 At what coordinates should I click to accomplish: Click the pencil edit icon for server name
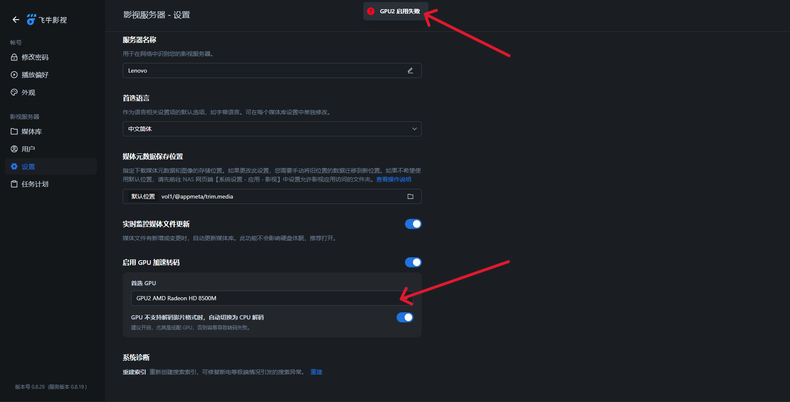[x=410, y=70]
